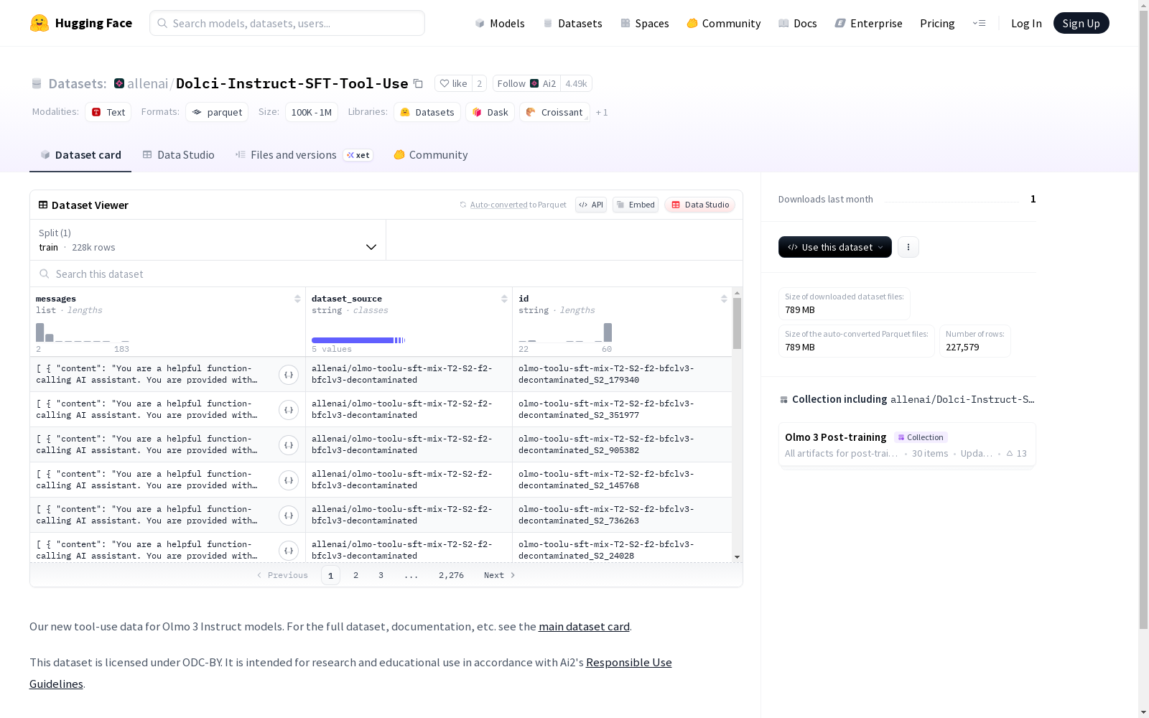Viewport: 1149px width, 718px height.
Task: Open Docs in top navigation
Action: (798, 23)
